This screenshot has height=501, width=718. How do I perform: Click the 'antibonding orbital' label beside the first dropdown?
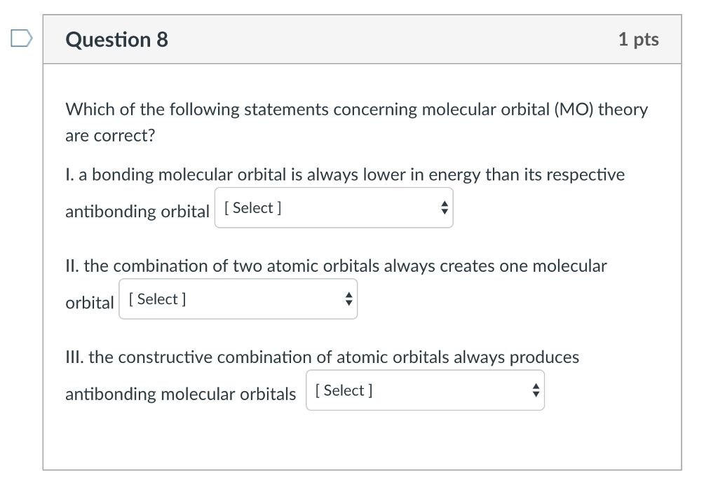[137, 212]
